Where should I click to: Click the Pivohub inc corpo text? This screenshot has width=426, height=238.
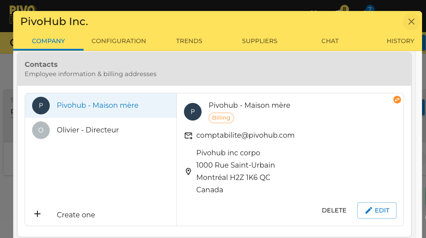pos(228,153)
